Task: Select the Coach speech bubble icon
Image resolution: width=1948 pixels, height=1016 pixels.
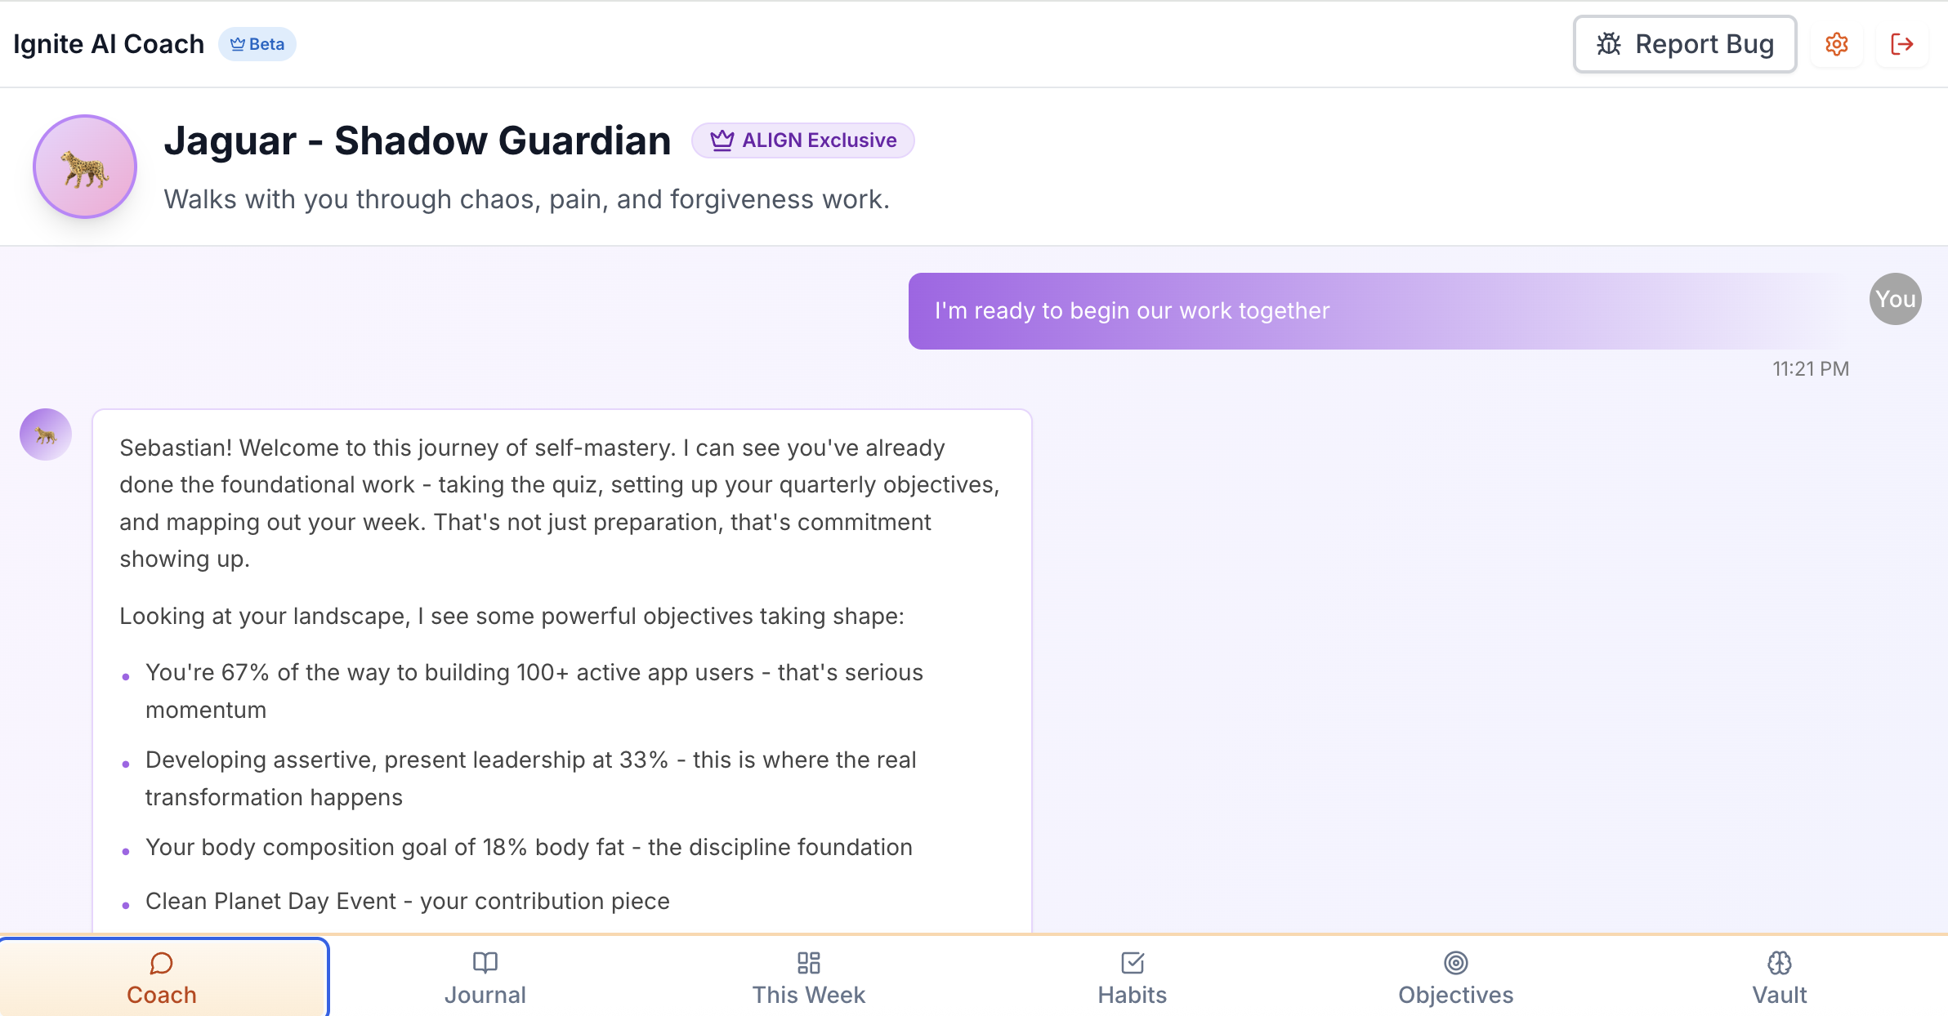Action: pyautogui.click(x=161, y=964)
